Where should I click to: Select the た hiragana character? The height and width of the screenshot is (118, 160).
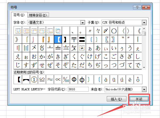74,65
